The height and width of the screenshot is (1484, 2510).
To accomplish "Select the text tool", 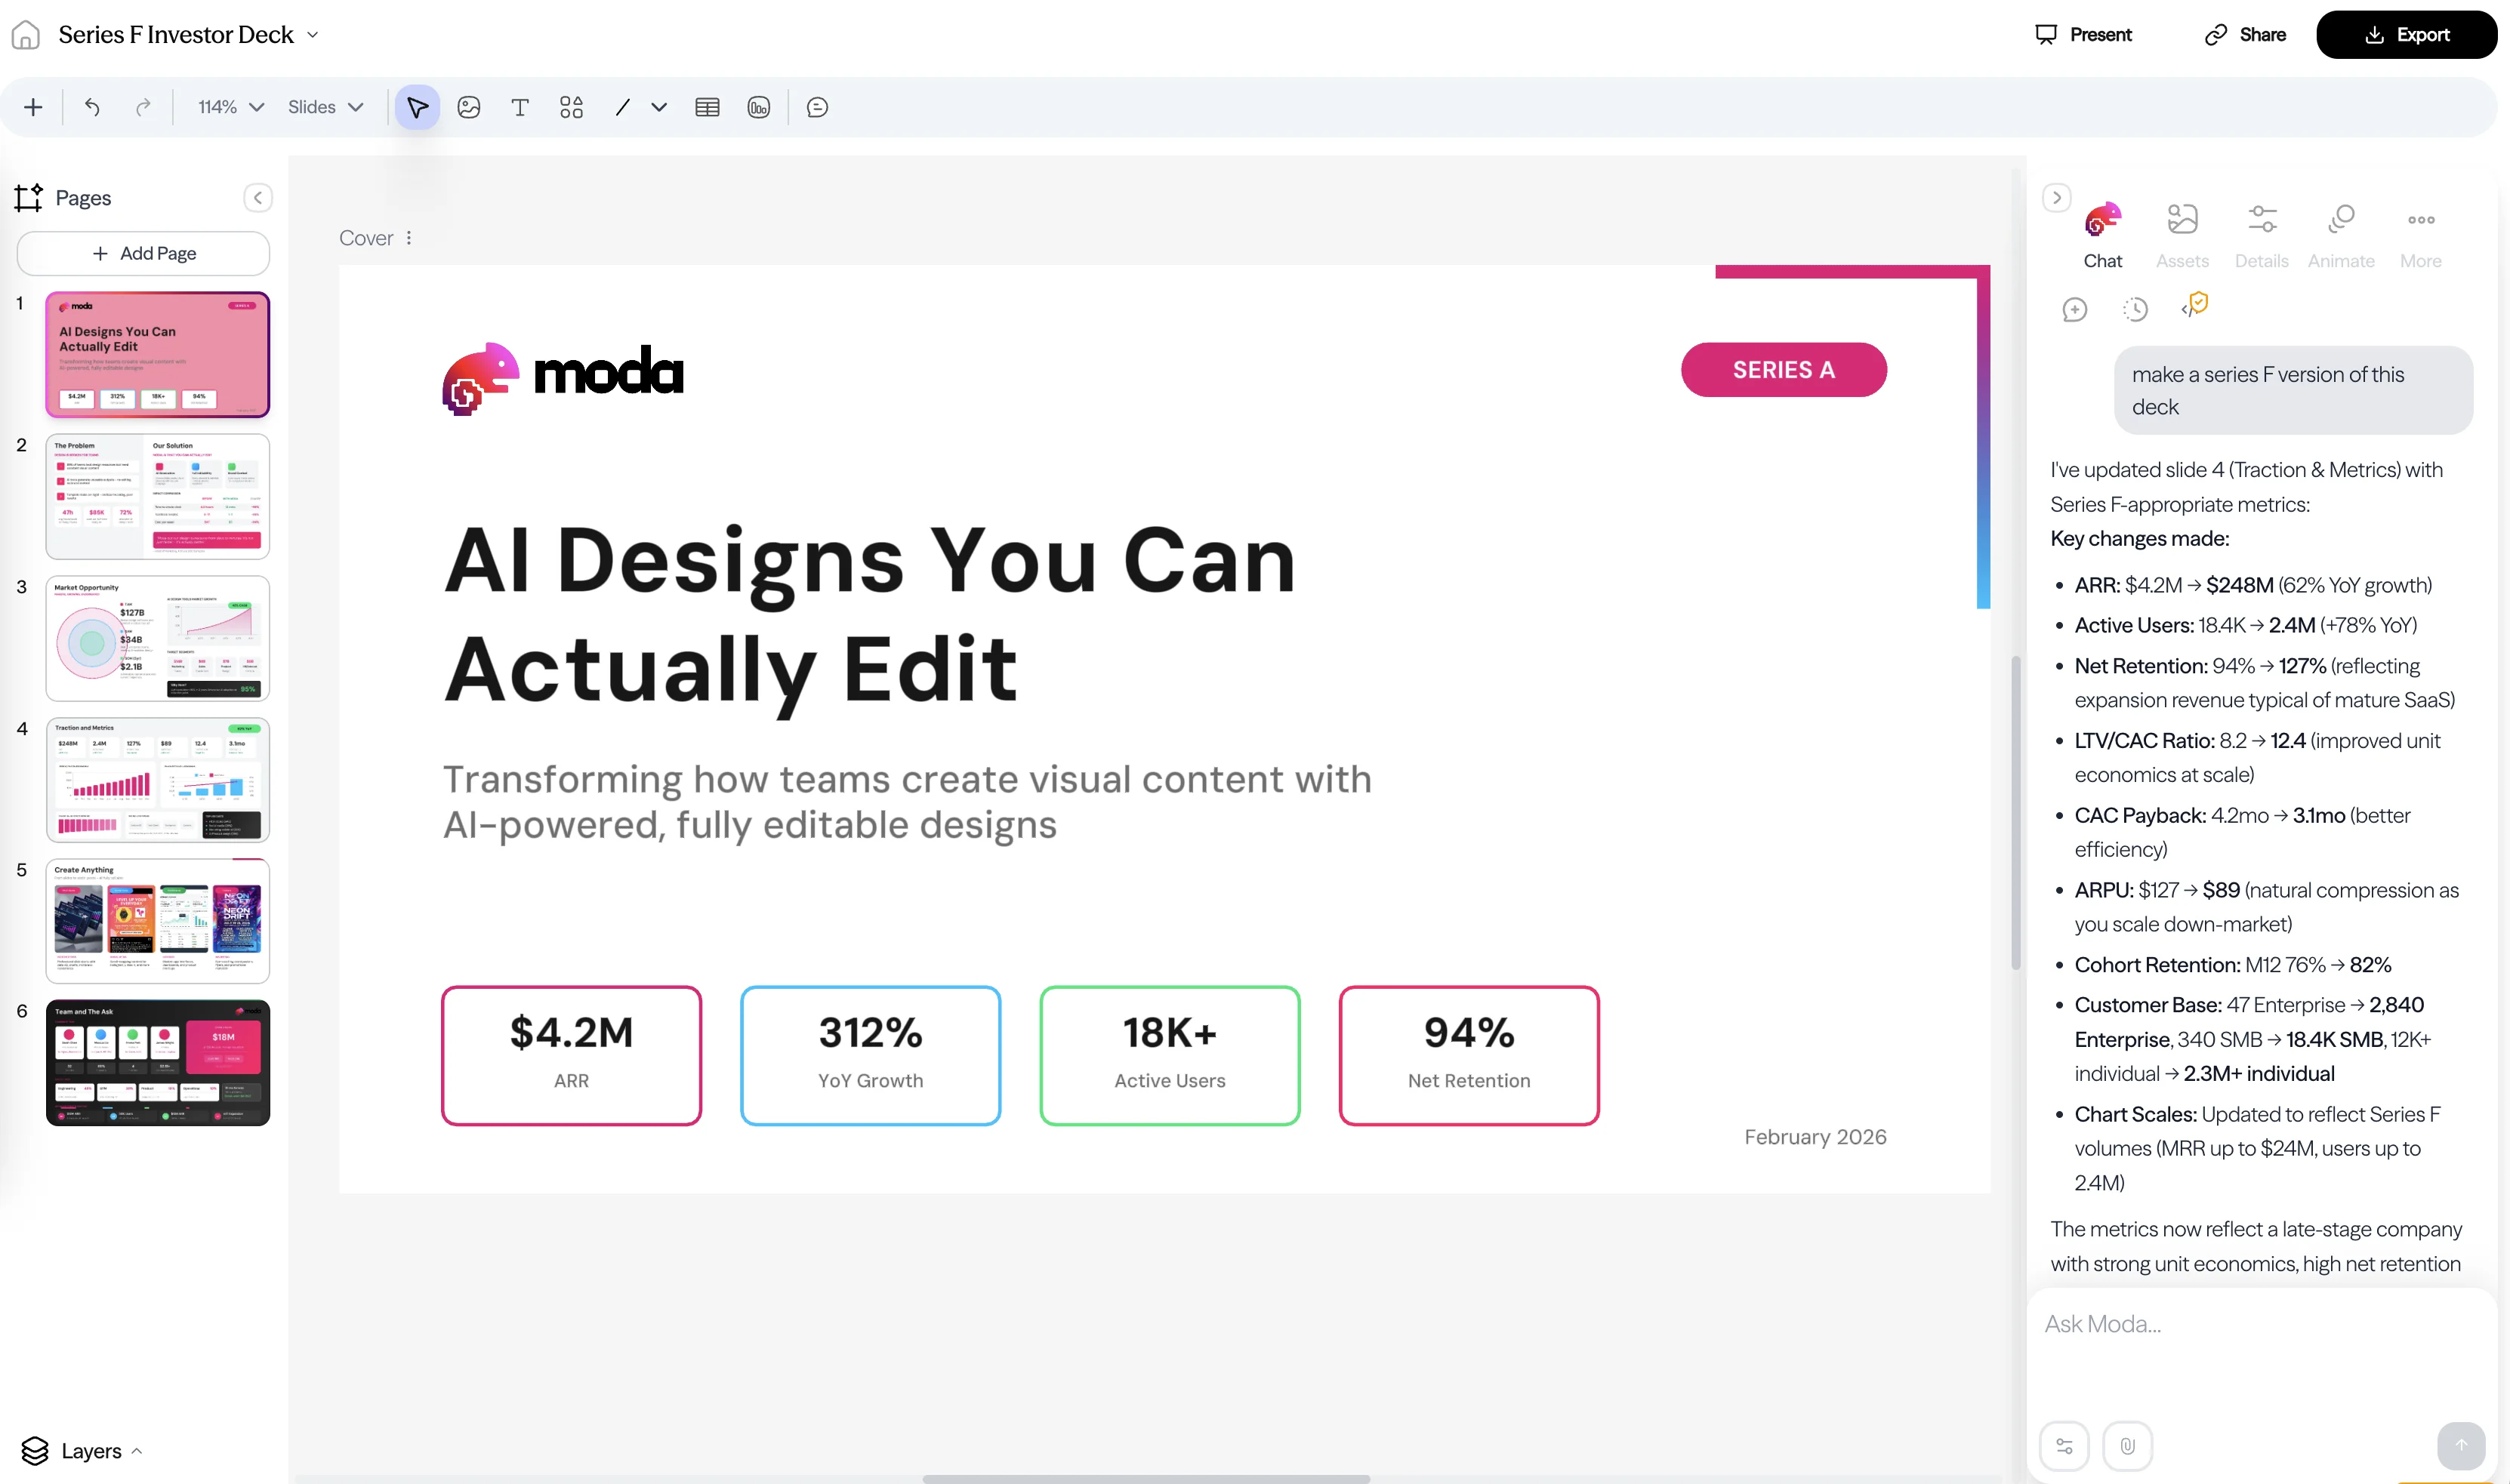I will click(x=520, y=107).
